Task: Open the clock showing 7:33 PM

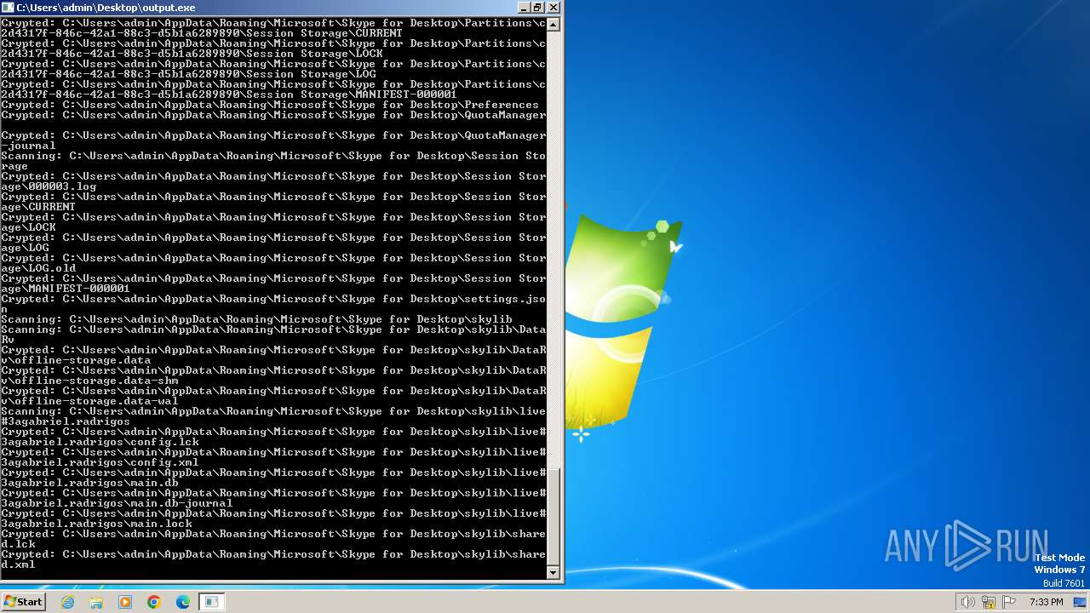Action: tap(1046, 602)
